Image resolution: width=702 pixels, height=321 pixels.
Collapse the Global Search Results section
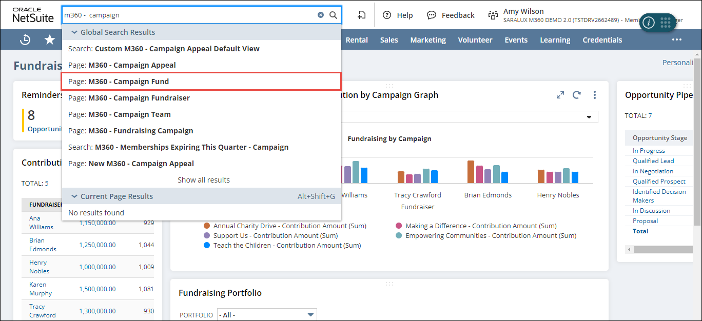[74, 32]
